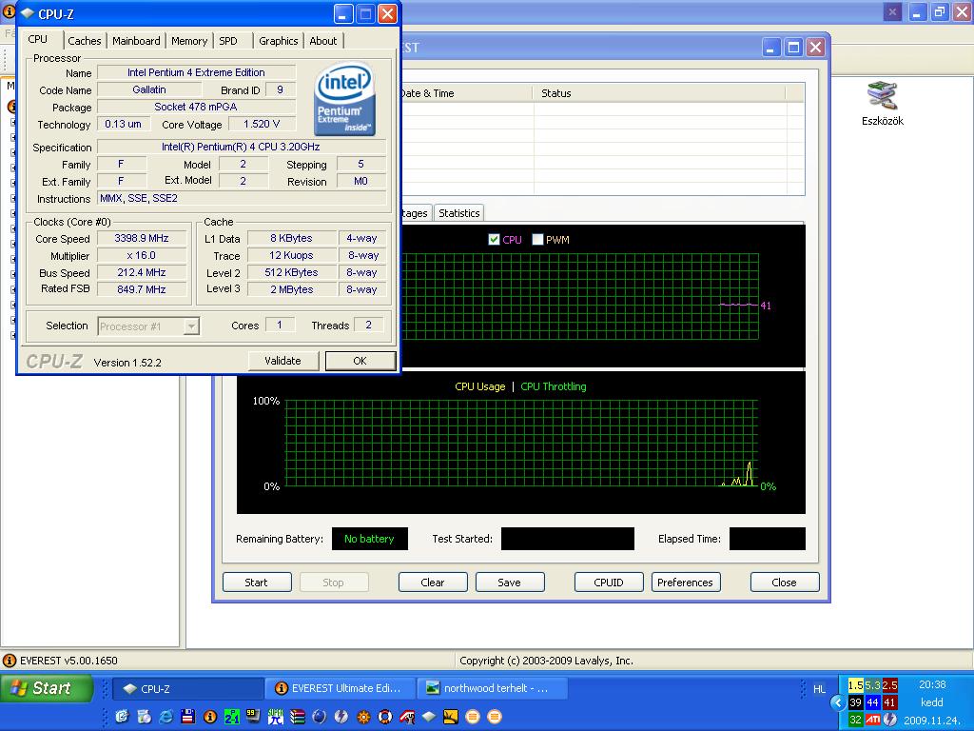The width and height of the screenshot is (974, 731).
Task: Click the blue globe quick launch icon
Action: (320, 717)
